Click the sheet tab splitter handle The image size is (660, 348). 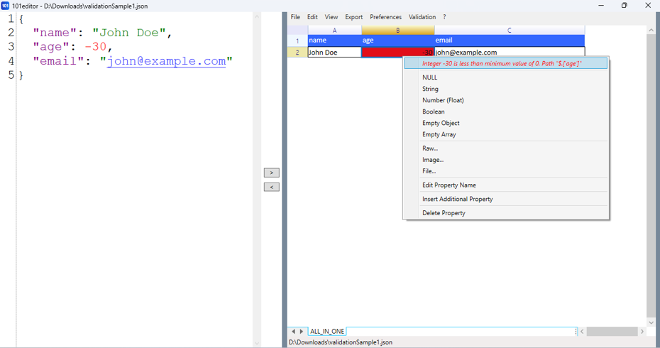pos(576,332)
